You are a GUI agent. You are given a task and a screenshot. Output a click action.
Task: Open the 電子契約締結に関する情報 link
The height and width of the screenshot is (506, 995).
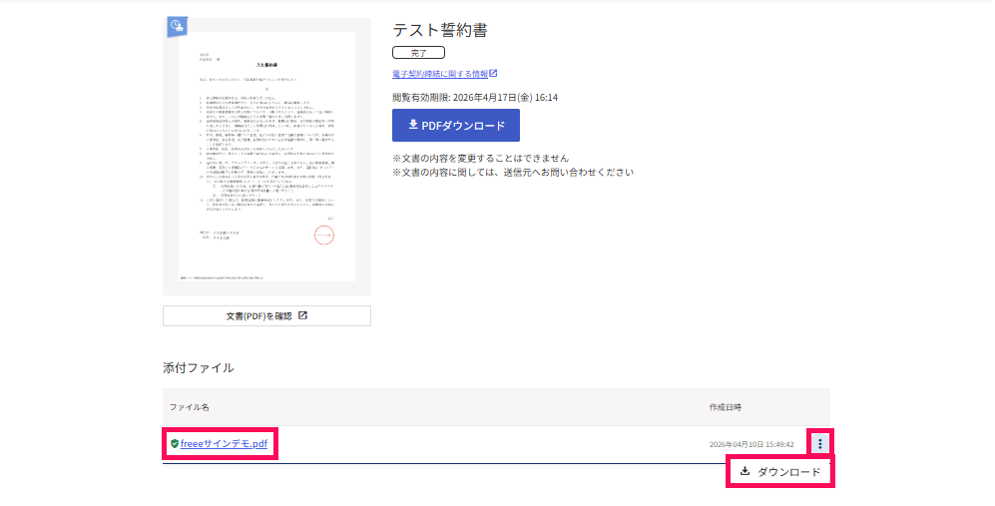(440, 74)
